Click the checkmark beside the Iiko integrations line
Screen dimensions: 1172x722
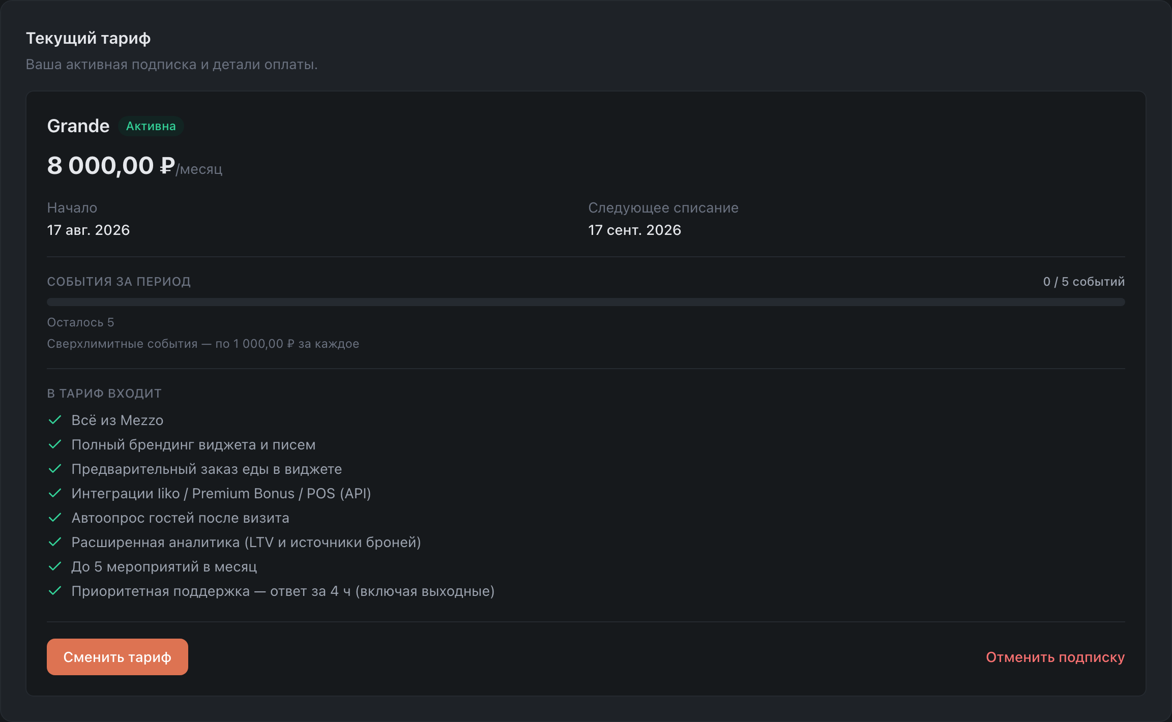55,493
